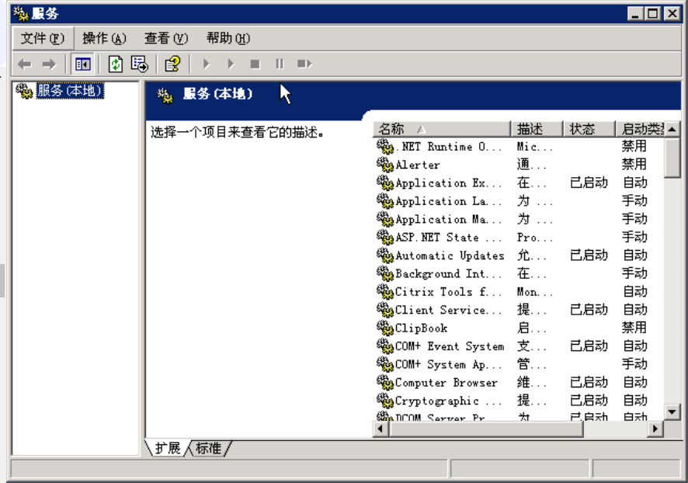Open the Help toolbar icon with question mark

[172, 64]
